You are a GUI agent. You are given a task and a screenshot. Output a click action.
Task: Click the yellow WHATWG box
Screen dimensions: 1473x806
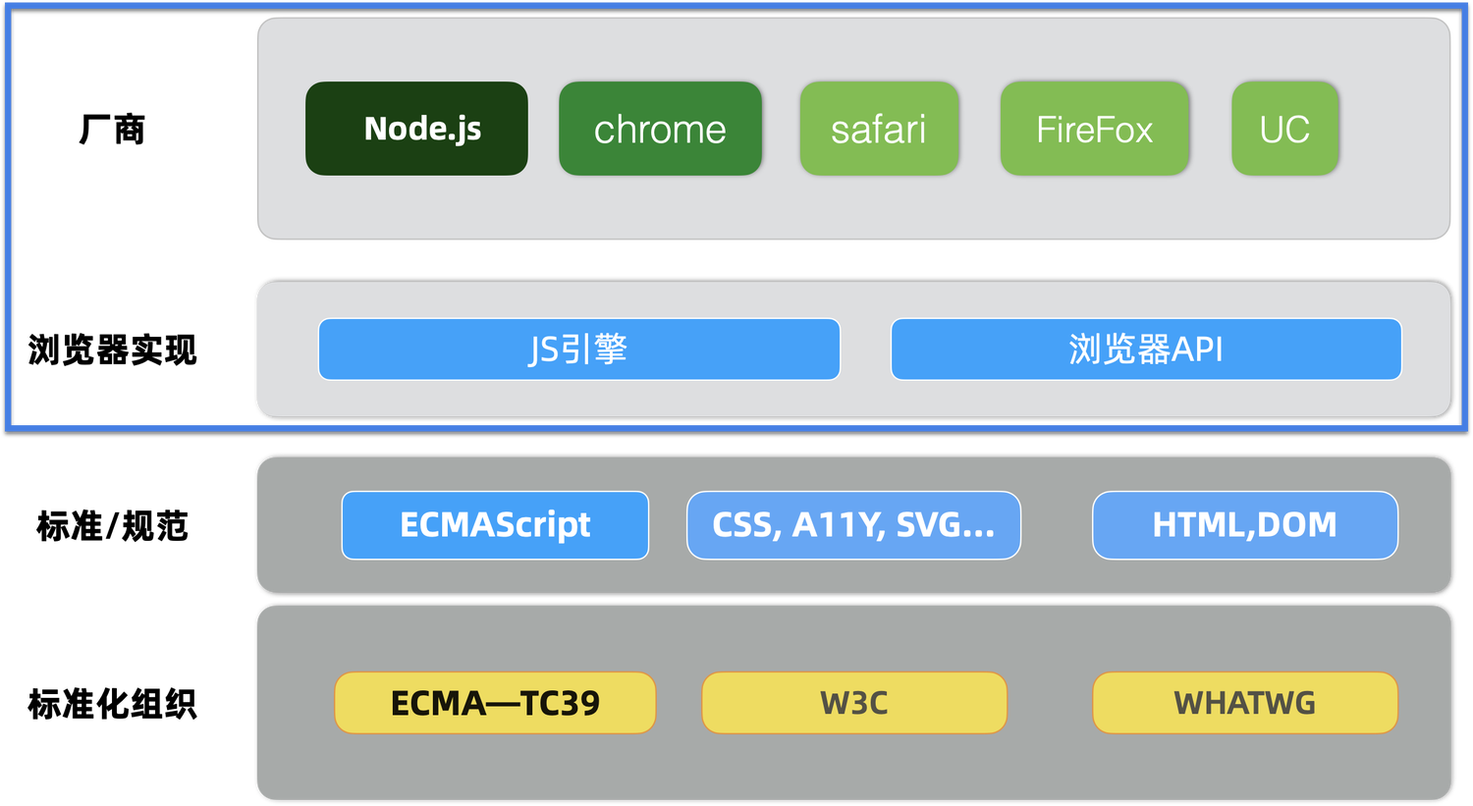click(x=1244, y=703)
